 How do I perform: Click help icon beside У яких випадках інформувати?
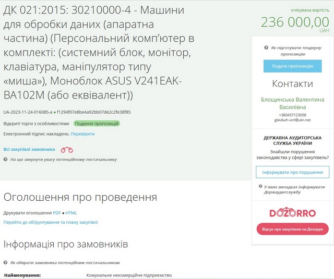(x=260, y=186)
